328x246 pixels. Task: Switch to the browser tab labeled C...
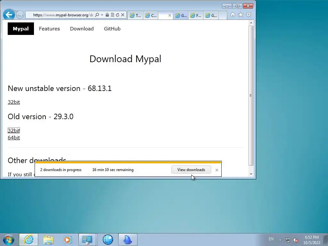pos(151,15)
